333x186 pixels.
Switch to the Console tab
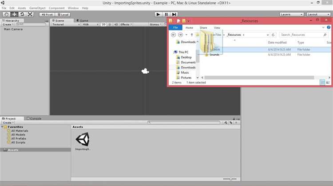tap(34, 118)
